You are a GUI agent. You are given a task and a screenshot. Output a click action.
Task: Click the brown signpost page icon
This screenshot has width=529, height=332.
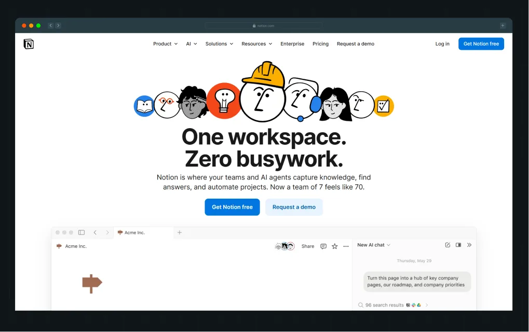(92, 283)
